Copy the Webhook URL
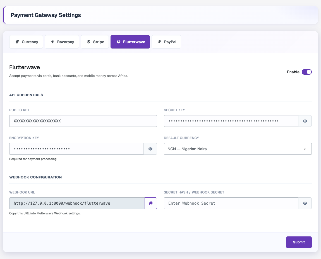This screenshot has width=321, height=259. coord(151,203)
